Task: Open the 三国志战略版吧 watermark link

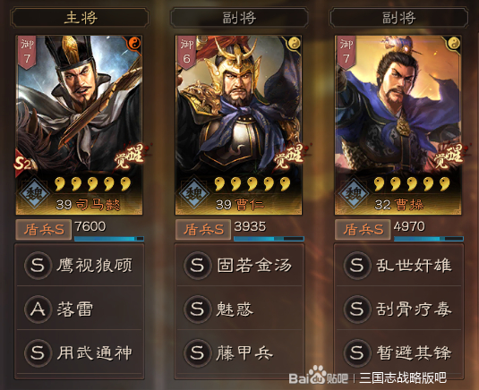Action: tap(402, 378)
